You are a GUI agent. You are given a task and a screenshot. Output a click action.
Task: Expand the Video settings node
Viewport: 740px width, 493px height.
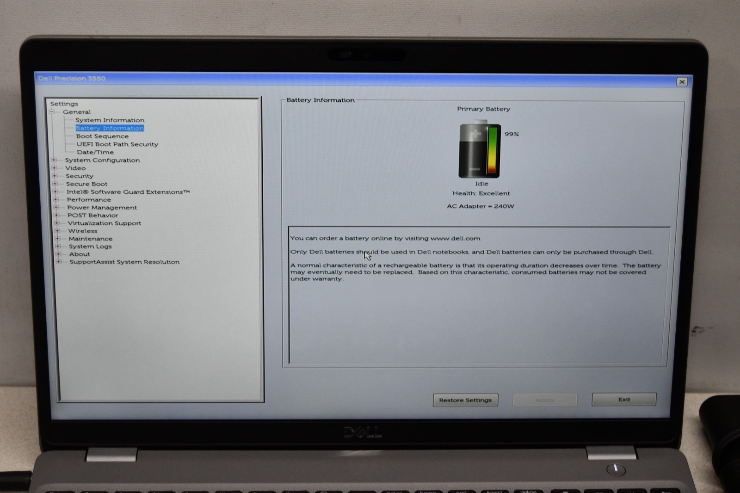(55, 168)
